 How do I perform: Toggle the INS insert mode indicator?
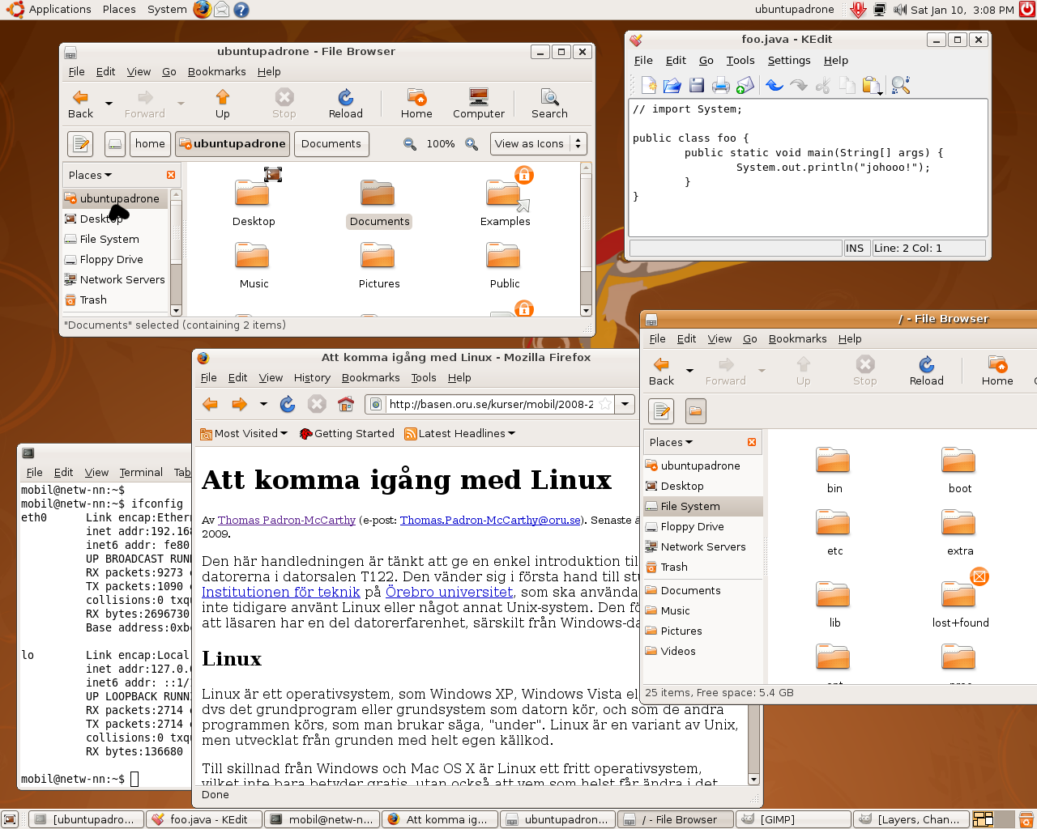856,249
